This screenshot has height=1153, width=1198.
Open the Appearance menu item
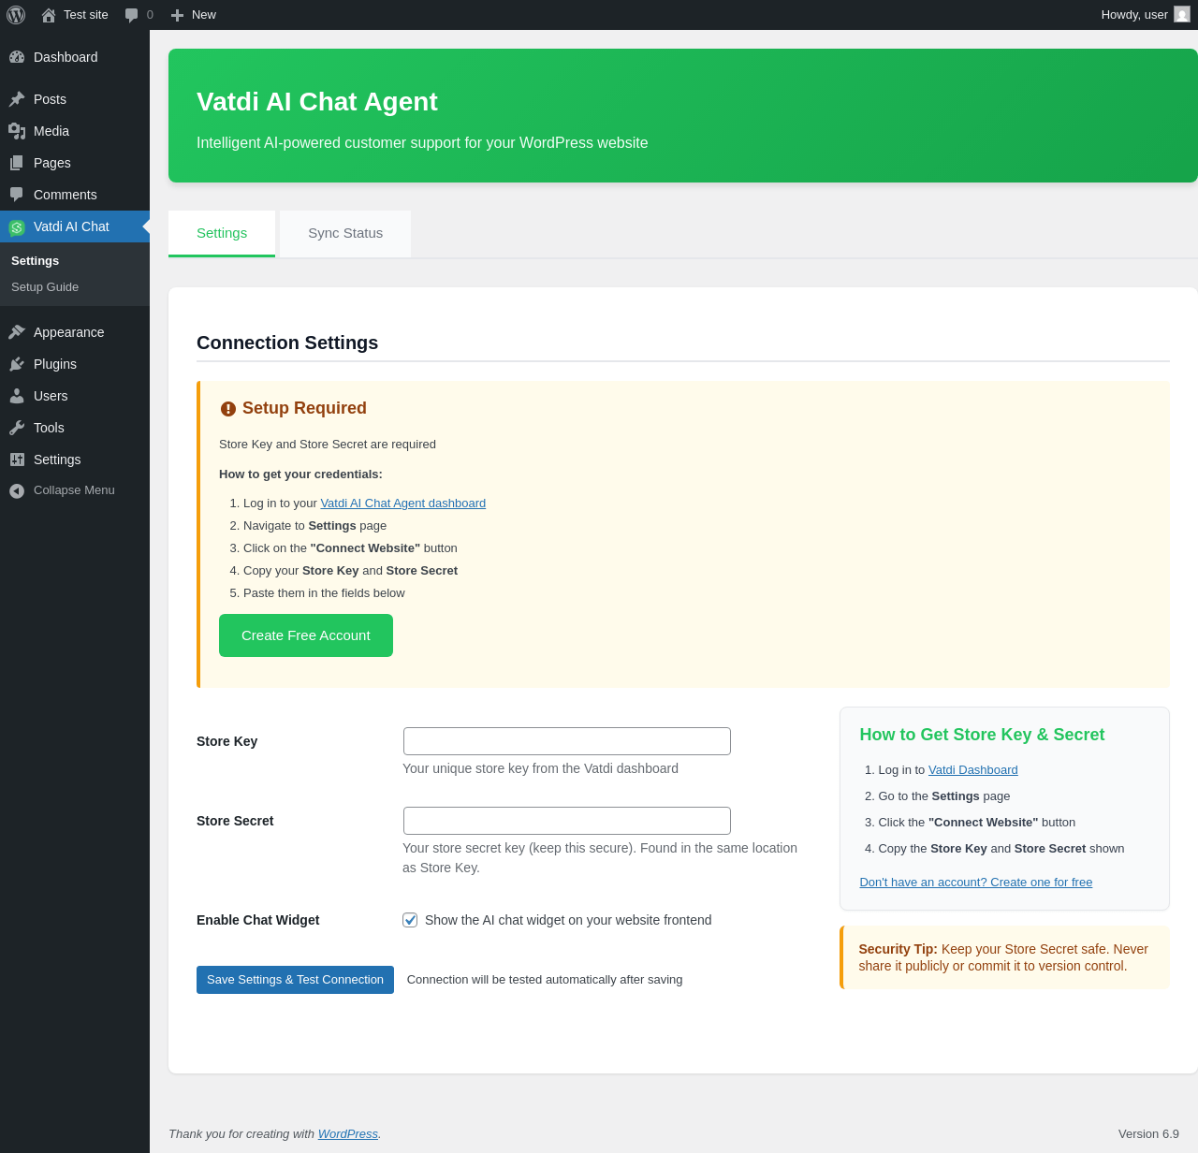point(75,332)
